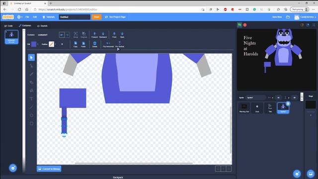Click the Undo arrow button
Screen dimensions: 318x179
click(62, 35)
